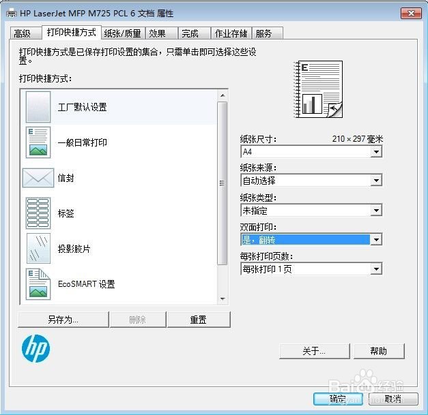This screenshot has height=415, width=428.
Task: Click the 帮助 button
Action: 379,351
